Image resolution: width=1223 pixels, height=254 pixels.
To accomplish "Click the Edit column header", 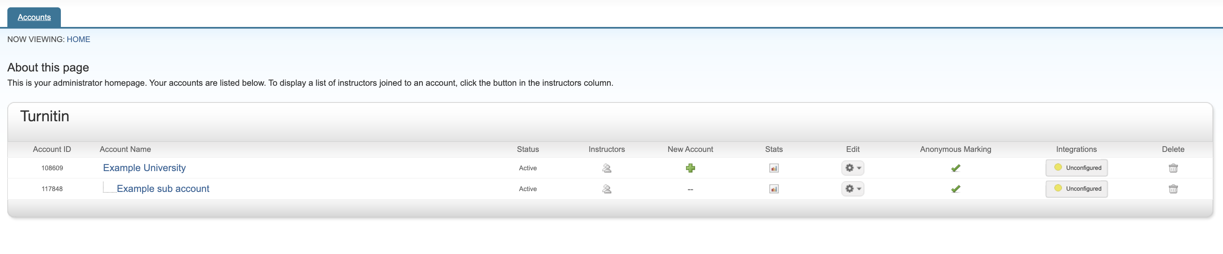I will [x=853, y=149].
